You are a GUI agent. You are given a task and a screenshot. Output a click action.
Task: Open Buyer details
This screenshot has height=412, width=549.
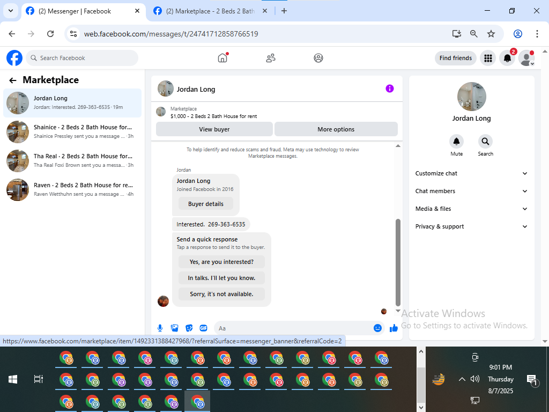[205, 204]
